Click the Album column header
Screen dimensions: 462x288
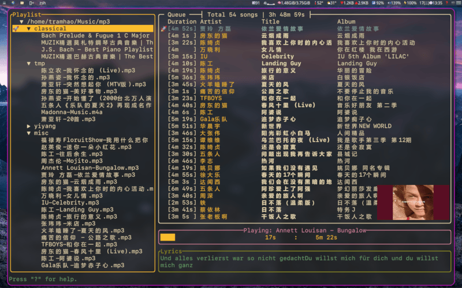[x=346, y=21]
